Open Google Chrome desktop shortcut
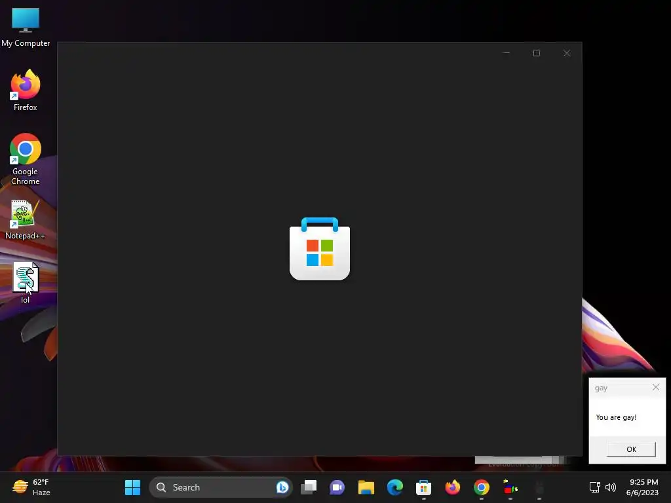Viewport: 671px width, 503px height. pos(26,159)
